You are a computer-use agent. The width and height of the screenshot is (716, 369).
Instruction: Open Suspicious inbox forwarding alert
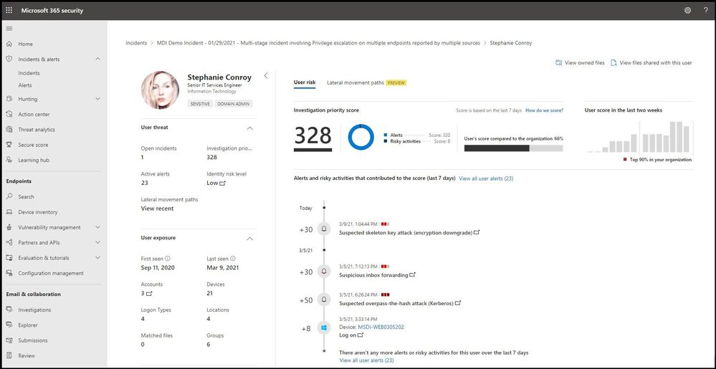[374, 275]
